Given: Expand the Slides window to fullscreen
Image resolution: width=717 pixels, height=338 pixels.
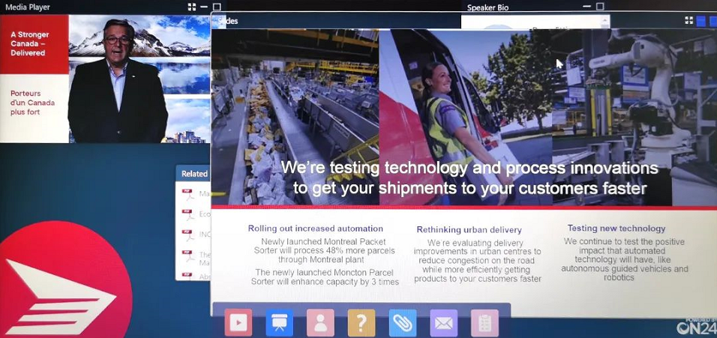Looking at the screenshot, I should point(688,20).
